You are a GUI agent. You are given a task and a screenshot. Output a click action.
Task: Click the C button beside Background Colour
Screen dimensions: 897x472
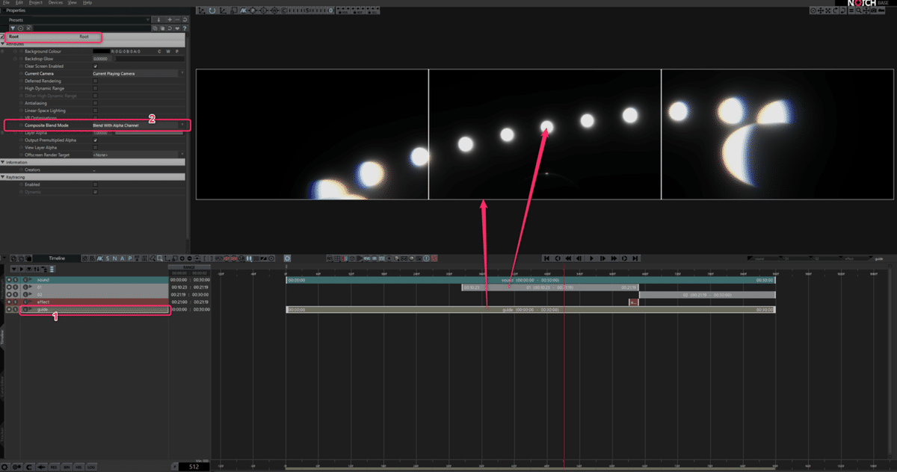[x=158, y=51]
